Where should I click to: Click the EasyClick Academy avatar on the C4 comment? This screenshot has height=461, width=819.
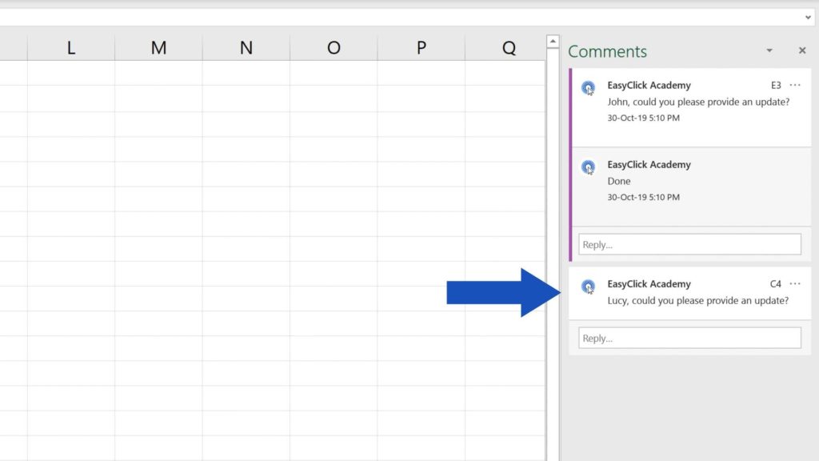coord(589,286)
